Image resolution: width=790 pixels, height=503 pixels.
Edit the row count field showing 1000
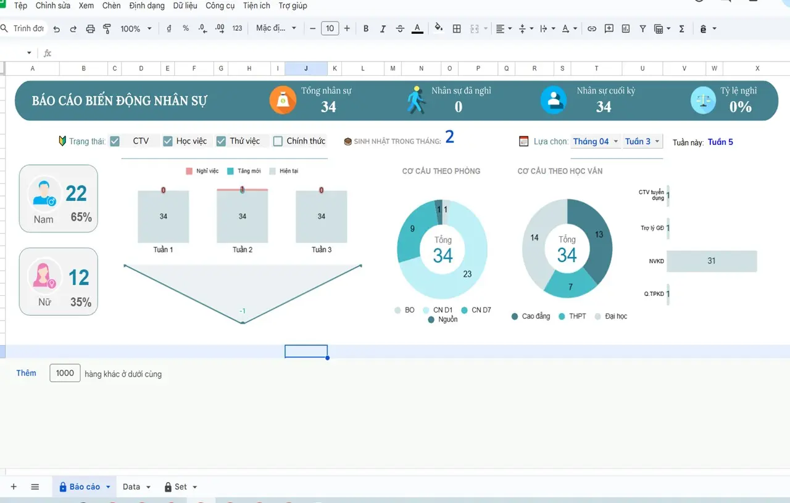65,373
